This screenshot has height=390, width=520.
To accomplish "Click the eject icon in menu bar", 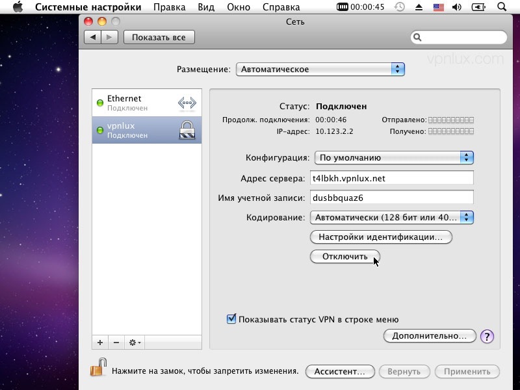I will 419,7.
